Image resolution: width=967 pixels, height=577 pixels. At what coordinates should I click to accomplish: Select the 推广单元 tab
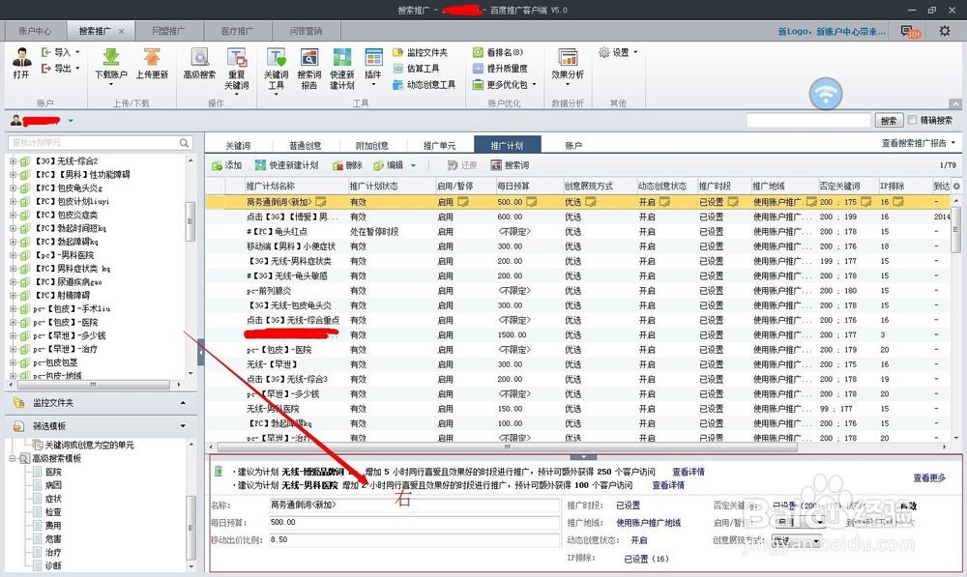(x=439, y=146)
